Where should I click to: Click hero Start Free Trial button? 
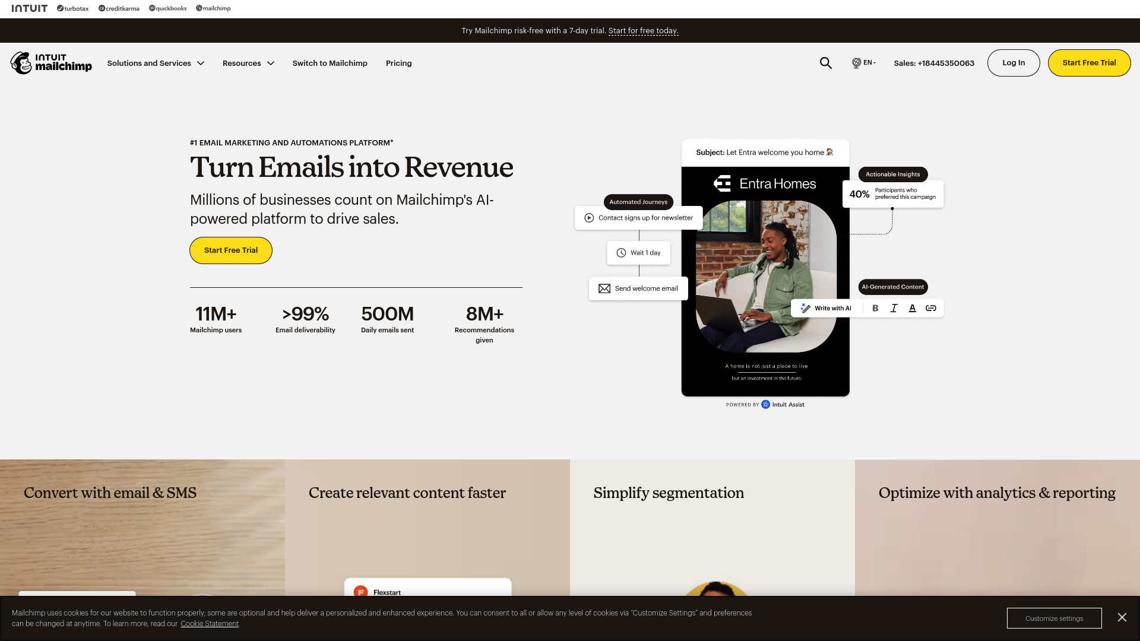point(231,250)
